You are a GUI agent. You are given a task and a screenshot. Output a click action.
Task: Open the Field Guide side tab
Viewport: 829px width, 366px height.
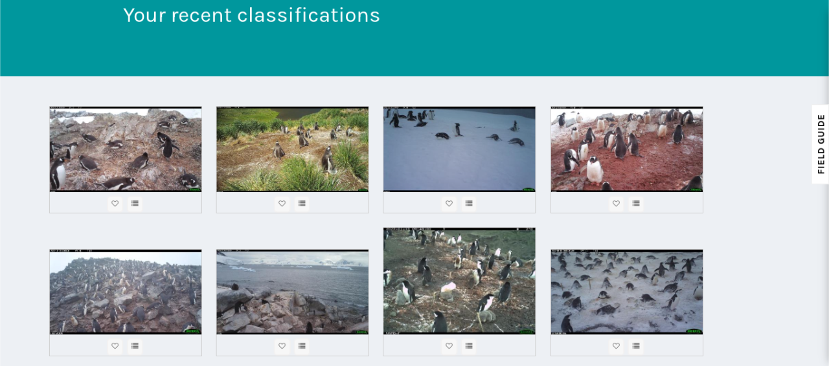click(821, 144)
